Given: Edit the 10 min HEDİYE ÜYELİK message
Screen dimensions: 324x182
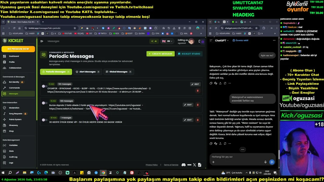Looking at the screenshot, I should pyautogui.click(x=188, y=120).
